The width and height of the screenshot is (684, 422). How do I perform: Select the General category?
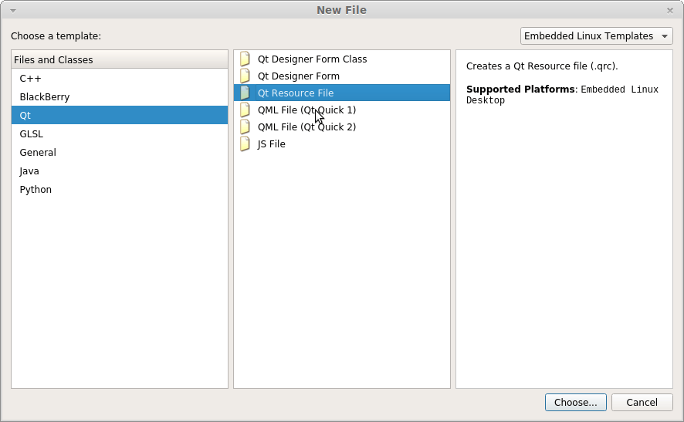pyautogui.click(x=120, y=152)
